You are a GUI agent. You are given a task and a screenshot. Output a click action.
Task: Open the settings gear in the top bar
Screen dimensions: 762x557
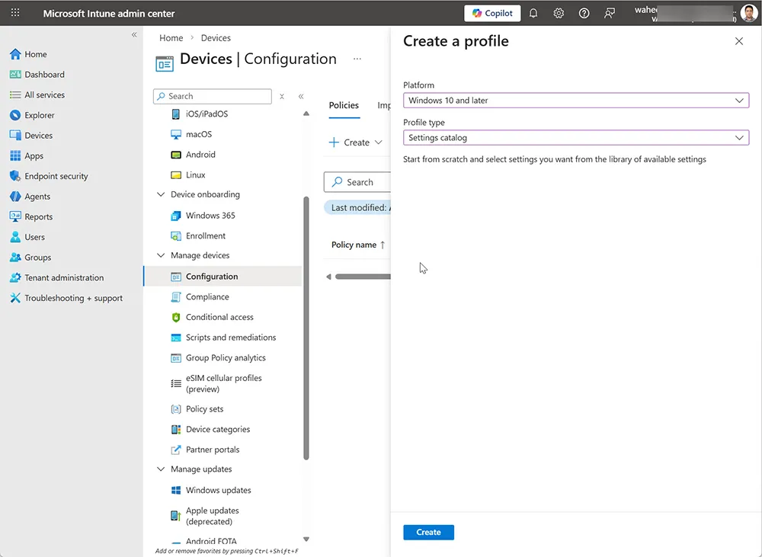point(559,13)
